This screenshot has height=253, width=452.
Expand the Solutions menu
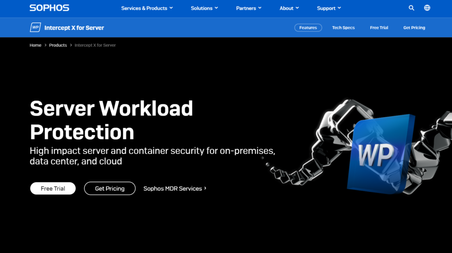[204, 8]
